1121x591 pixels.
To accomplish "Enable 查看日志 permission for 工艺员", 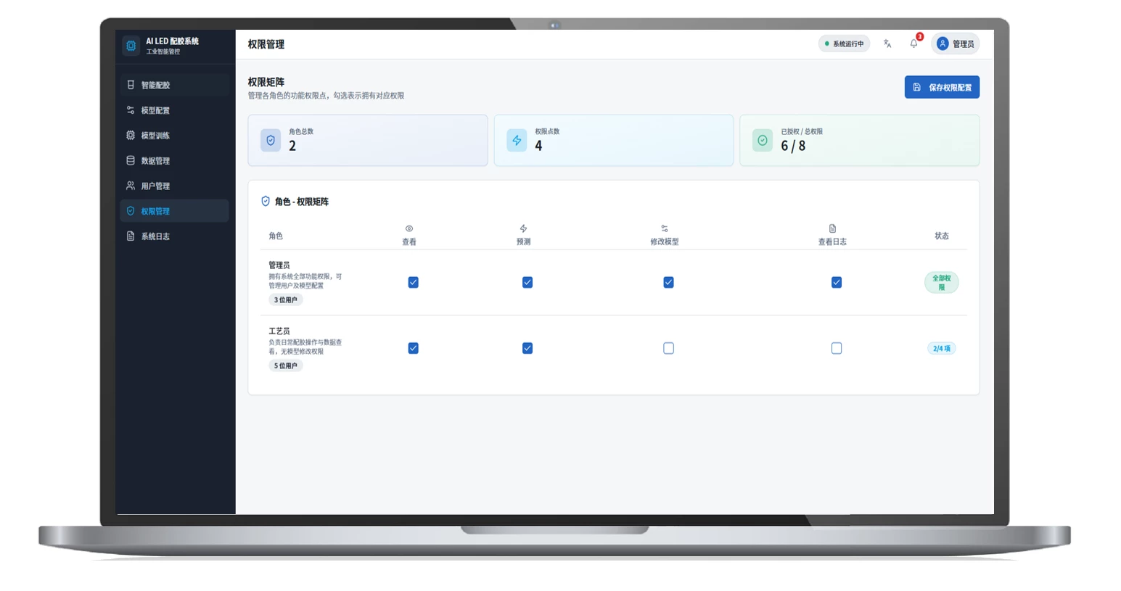I will (x=837, y=349).
